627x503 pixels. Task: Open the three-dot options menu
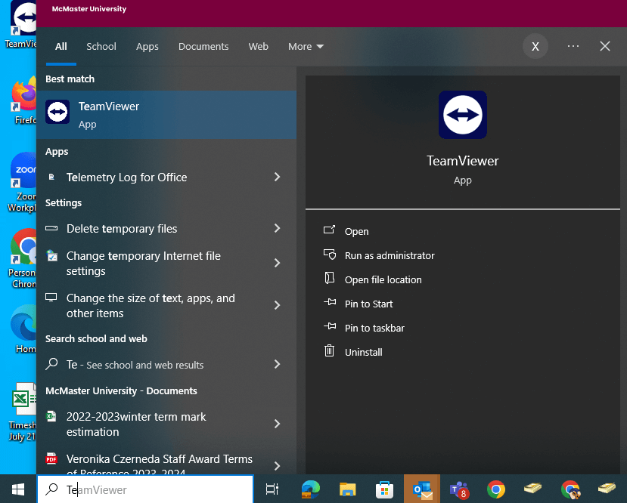573,46
